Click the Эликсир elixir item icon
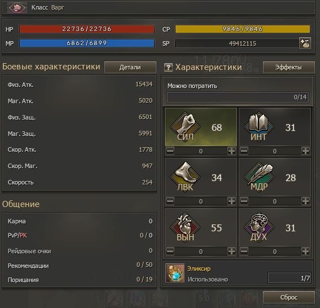The height and width of the screenshot is (308, 320). 175,273
